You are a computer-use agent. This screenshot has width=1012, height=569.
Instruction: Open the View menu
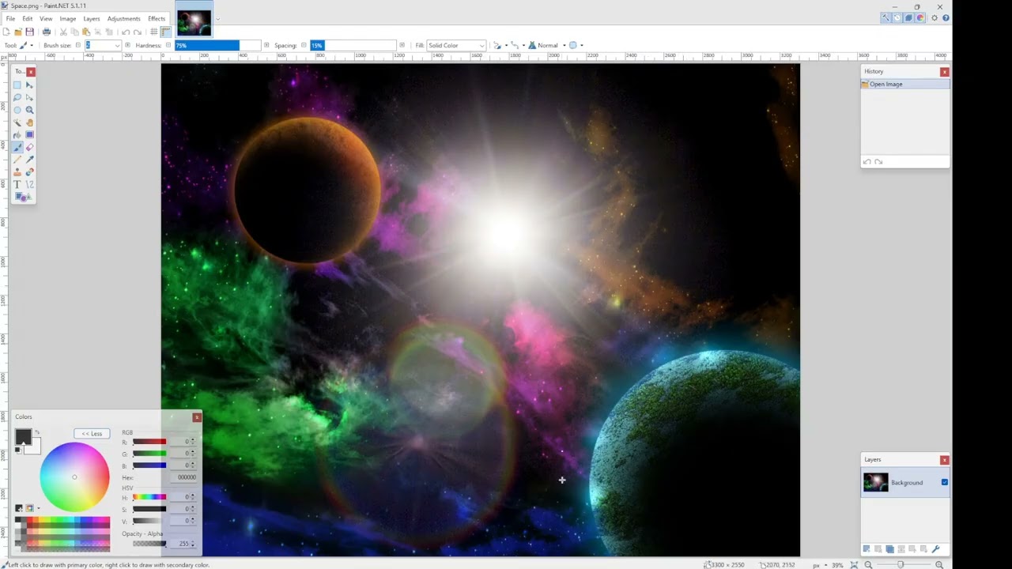[x=46, y=18]
